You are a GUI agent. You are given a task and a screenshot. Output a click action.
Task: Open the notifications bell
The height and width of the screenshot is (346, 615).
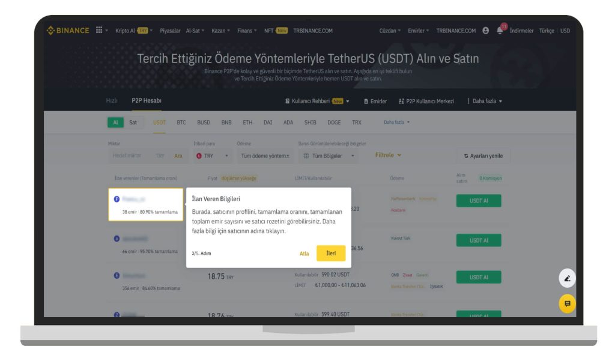pos(500,31)
